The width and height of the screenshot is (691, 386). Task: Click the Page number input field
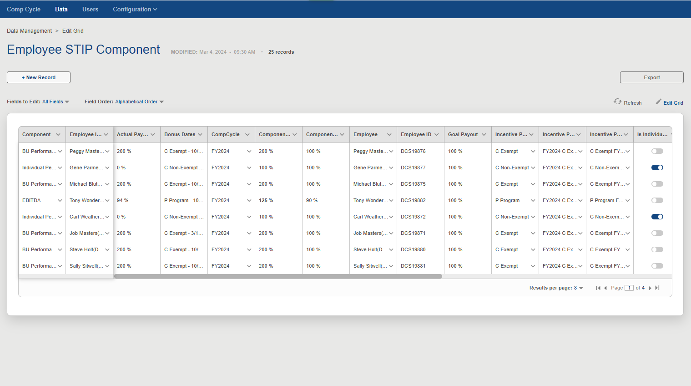coord(629,288)
